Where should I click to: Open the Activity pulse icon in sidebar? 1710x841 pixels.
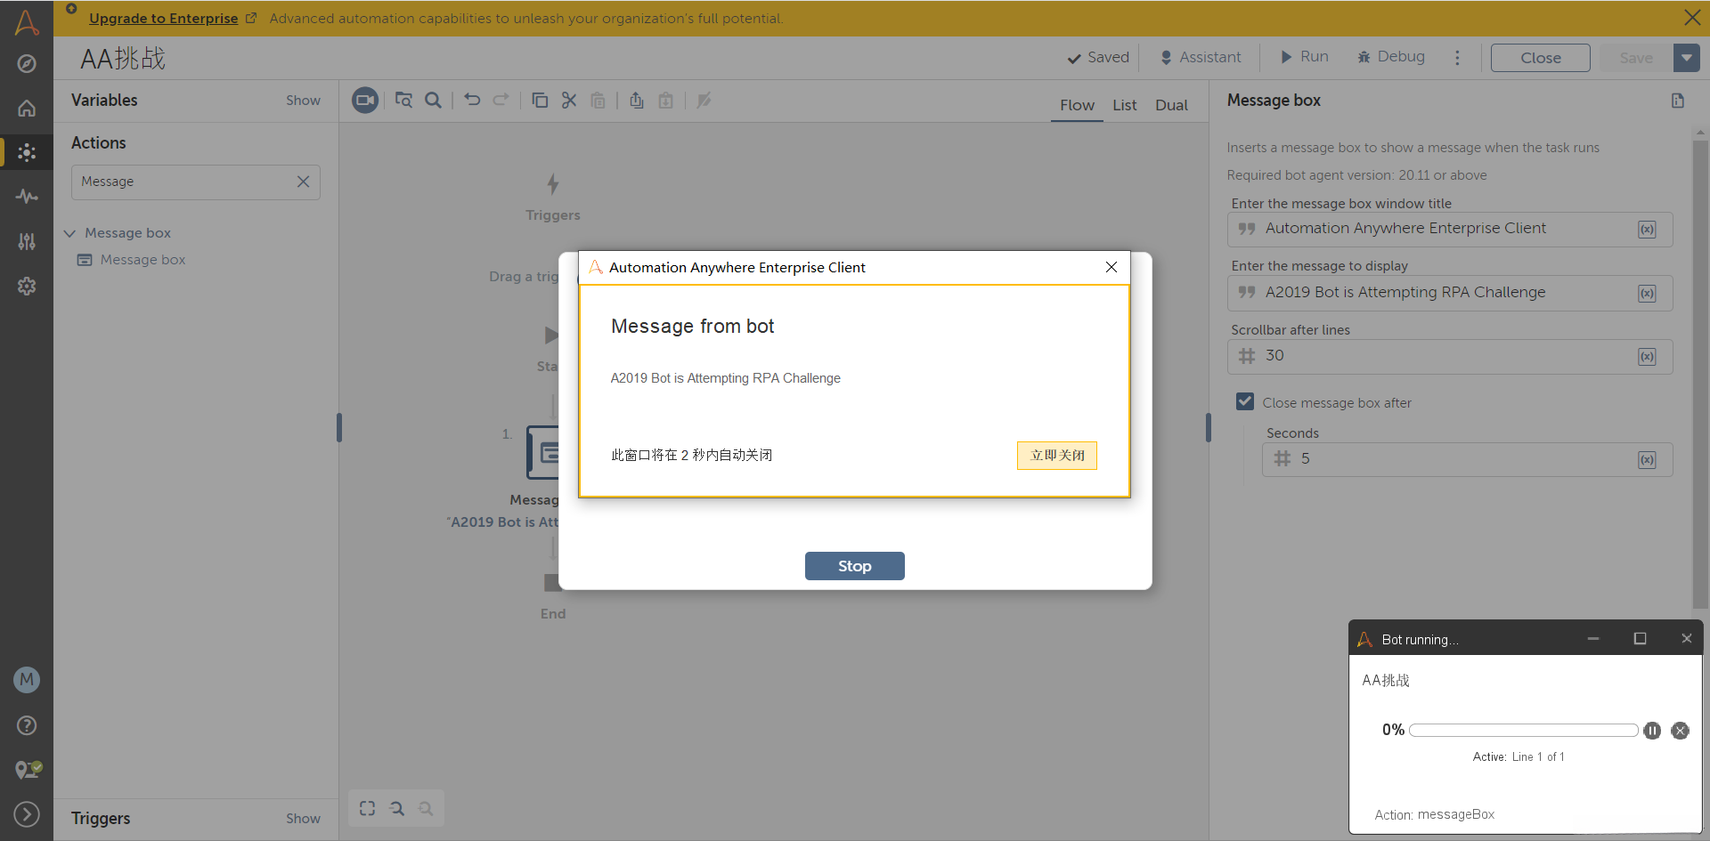(27, 197)
